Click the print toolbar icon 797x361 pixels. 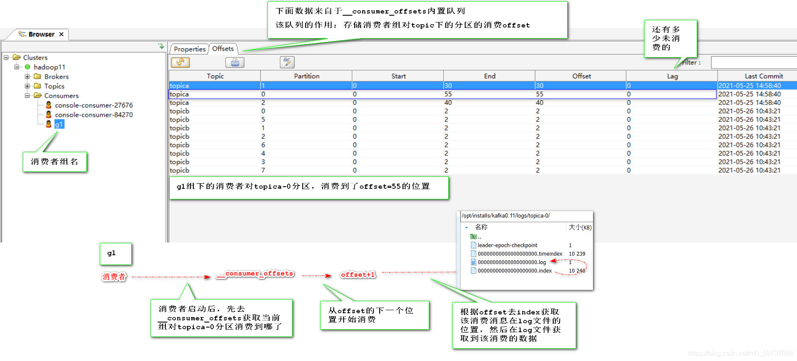[235, 63]
